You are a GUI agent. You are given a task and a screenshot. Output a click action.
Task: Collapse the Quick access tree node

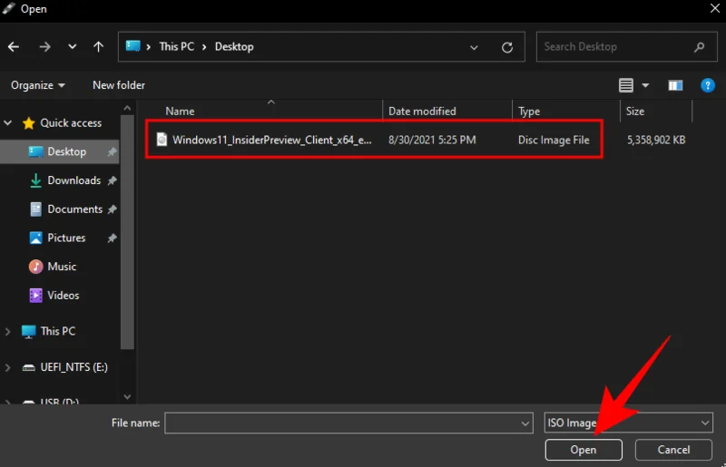pyautogui.click(x=8, y=122)
